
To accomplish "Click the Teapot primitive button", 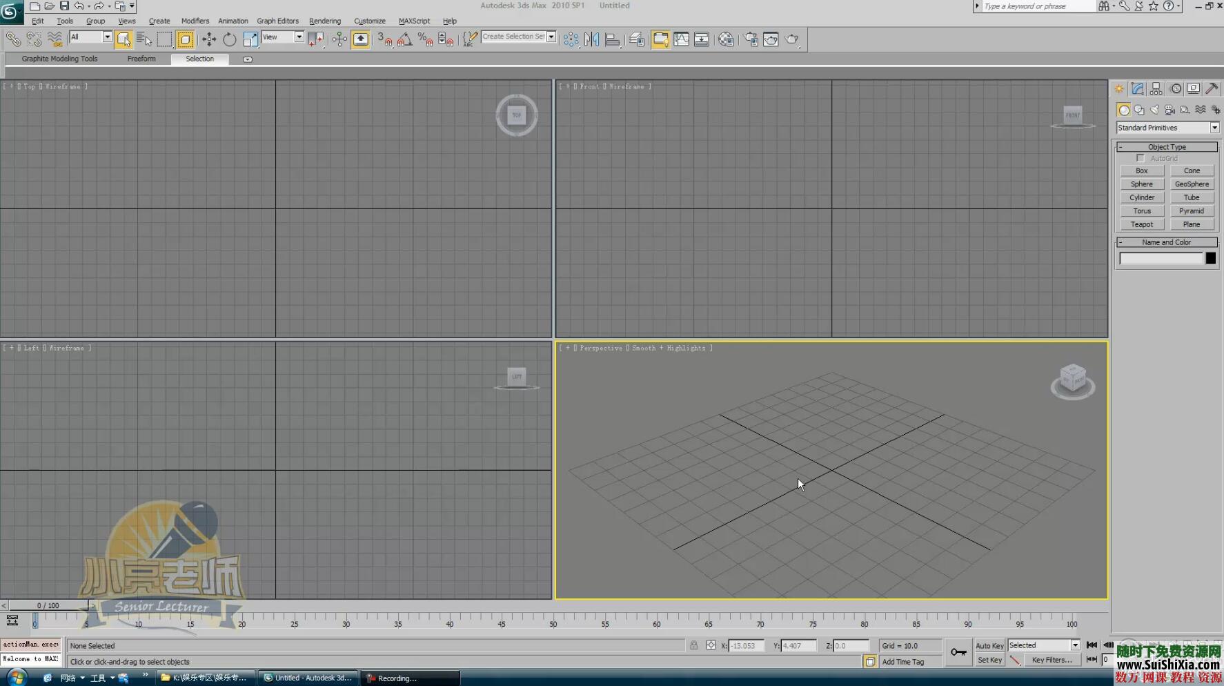I will [x=1142, y=224].
